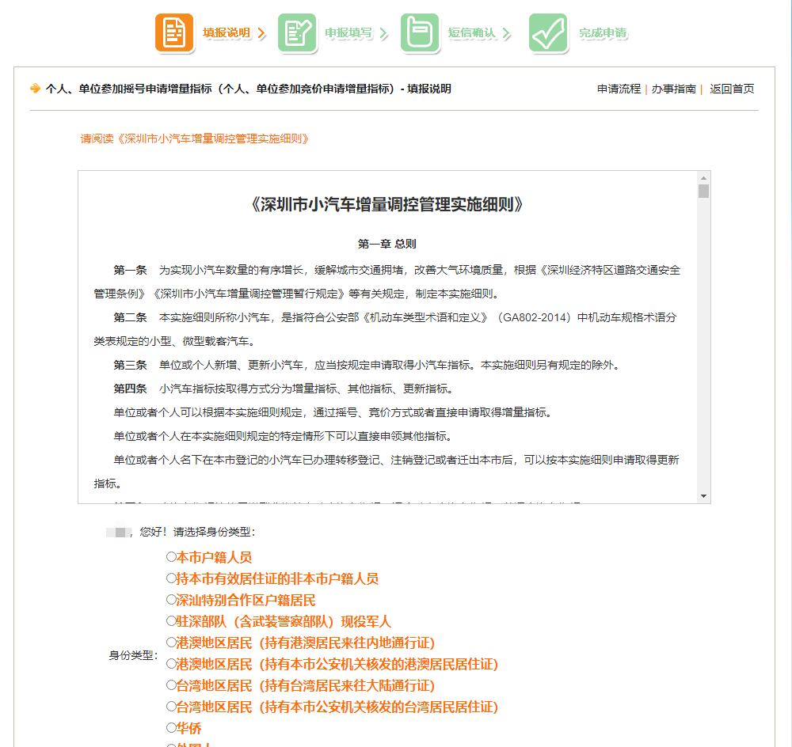Screen dimensions: 792x747
Task: Click the 申报填写 pencil form icon
Action: 297,33
